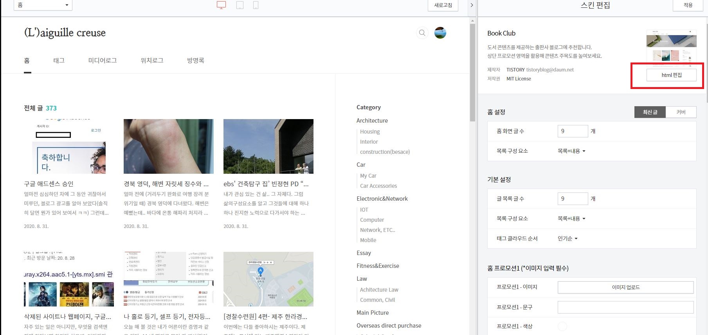Screen dimensions: 708x335
Task: Click the 경북 영덕, 해변 자릿세 post title
Action: tap(166, 184)
